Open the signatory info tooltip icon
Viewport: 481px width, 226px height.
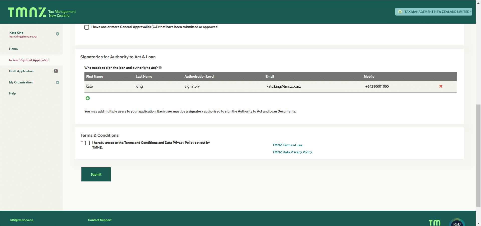click(160, 68)
